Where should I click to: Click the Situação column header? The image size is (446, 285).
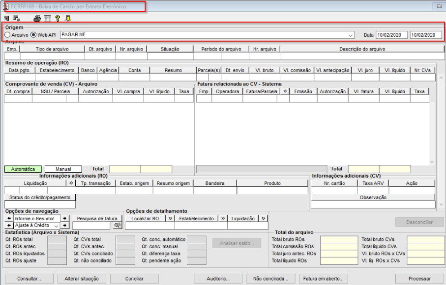point(170,49)
